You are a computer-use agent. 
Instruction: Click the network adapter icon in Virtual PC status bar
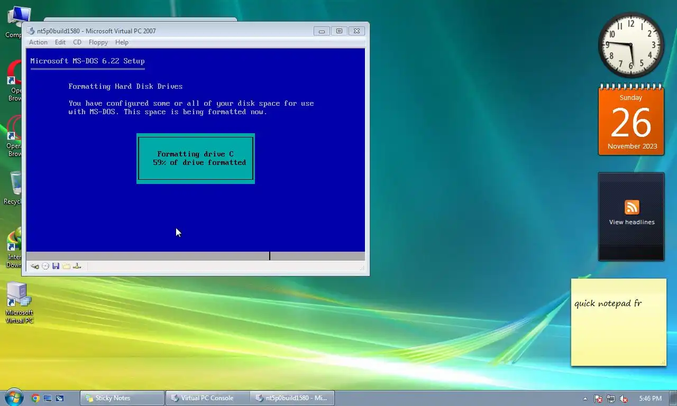[77, 266]
